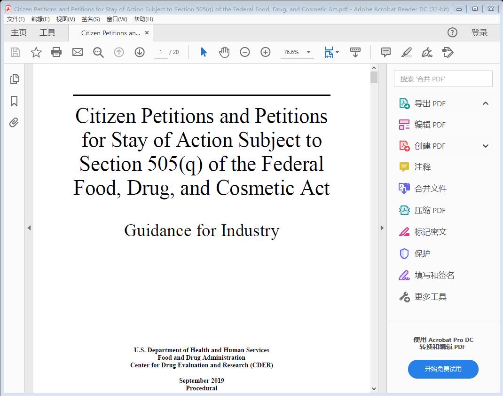Activate the text selection tool
This screenshot has height=396, width=503.
(203, 52)
